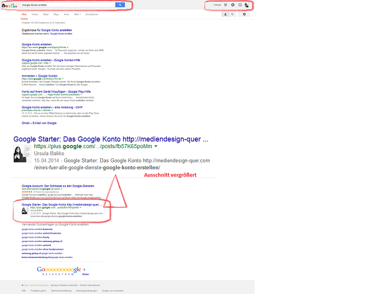Viewport: 372px width, 294px height.
Task: Switch to the Maps tab
Action: [56, 14]
